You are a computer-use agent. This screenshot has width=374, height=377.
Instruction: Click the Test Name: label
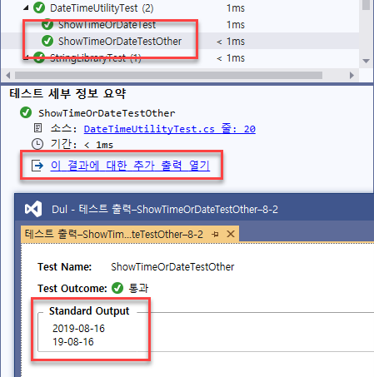65,267
